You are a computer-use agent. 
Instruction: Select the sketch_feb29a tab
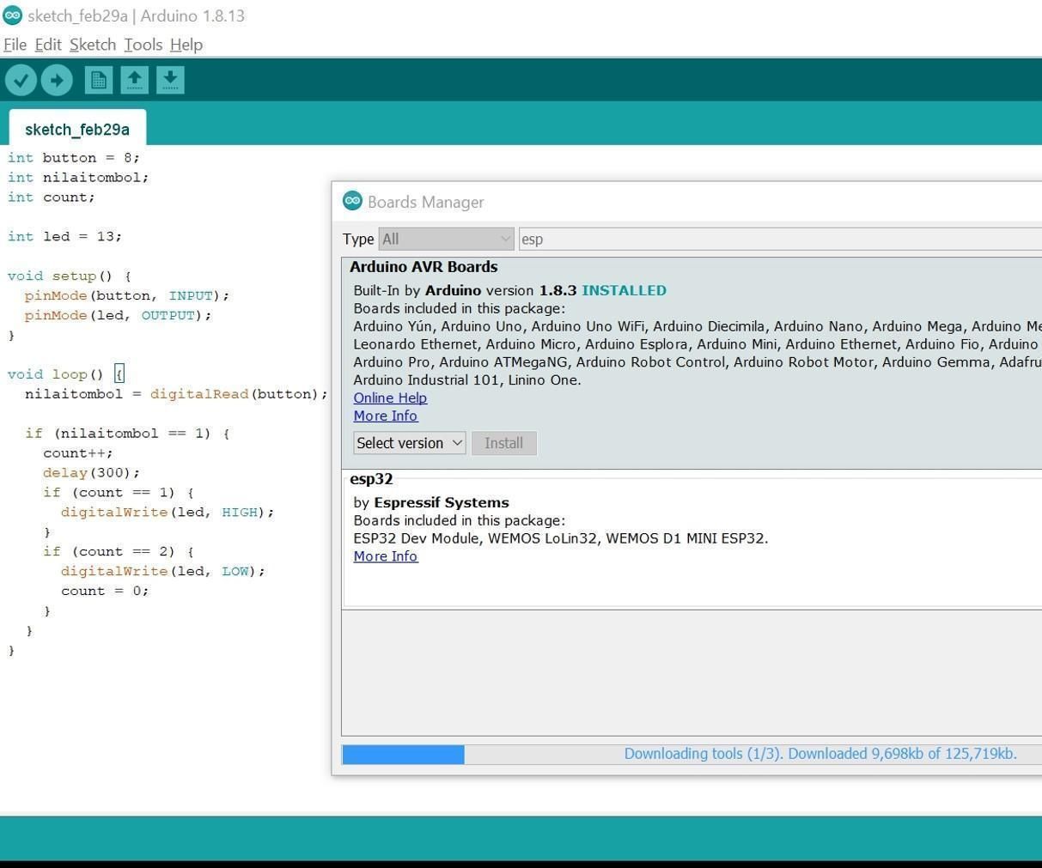click(77, 129)
